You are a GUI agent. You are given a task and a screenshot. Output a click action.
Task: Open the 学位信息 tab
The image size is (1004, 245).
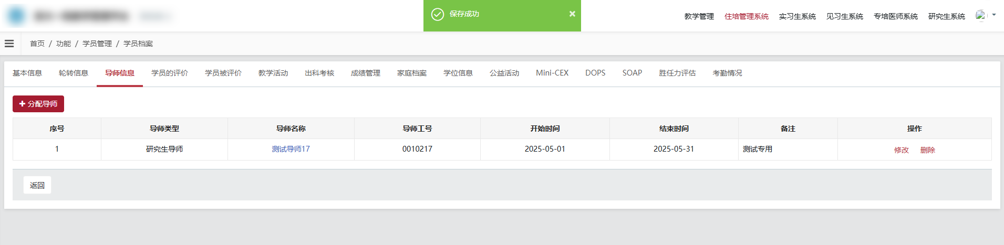click(458, 73)
